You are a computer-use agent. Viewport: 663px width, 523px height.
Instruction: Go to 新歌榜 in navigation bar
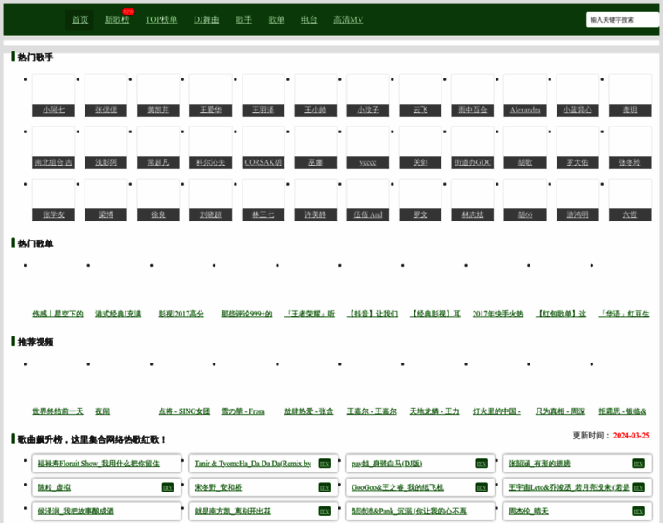coord(116,19)
